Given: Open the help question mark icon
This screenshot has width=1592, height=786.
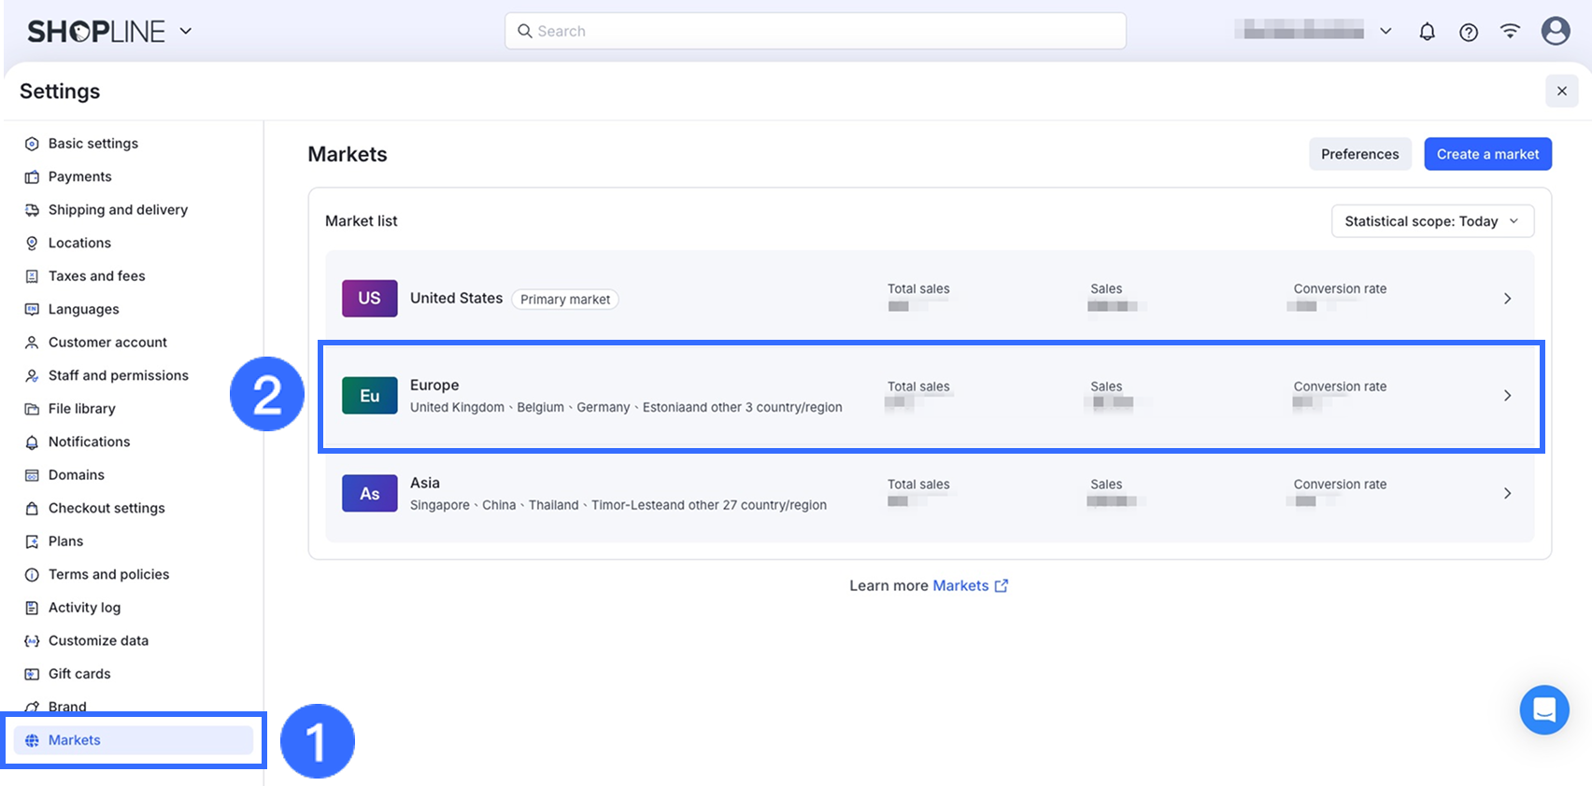Looking at the screenshot, I should click(x=1469, y=32).
